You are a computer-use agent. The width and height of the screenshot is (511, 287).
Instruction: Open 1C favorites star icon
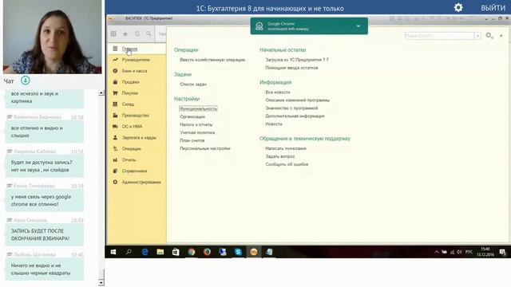pos(125,33)
